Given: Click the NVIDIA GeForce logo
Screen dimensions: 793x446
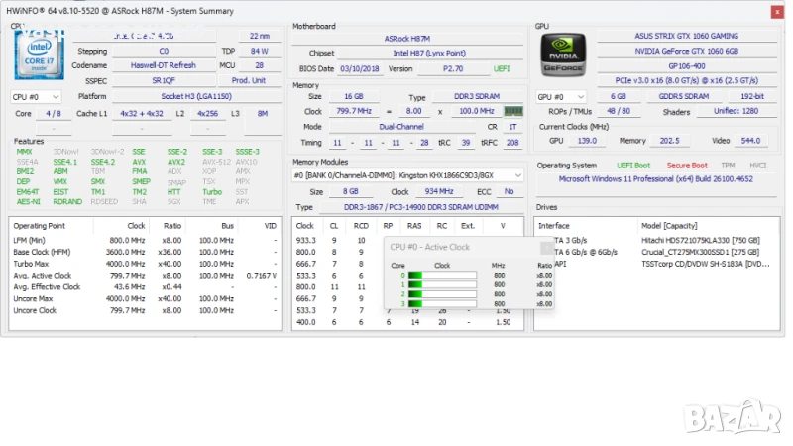Looking at the screenshot, I should pyautogui.click(x=562, y=56).
